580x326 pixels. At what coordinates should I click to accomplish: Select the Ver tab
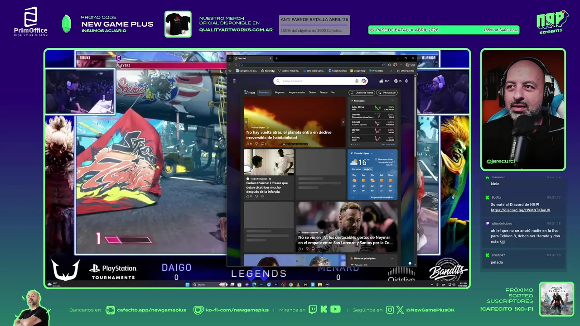point(333,92)
